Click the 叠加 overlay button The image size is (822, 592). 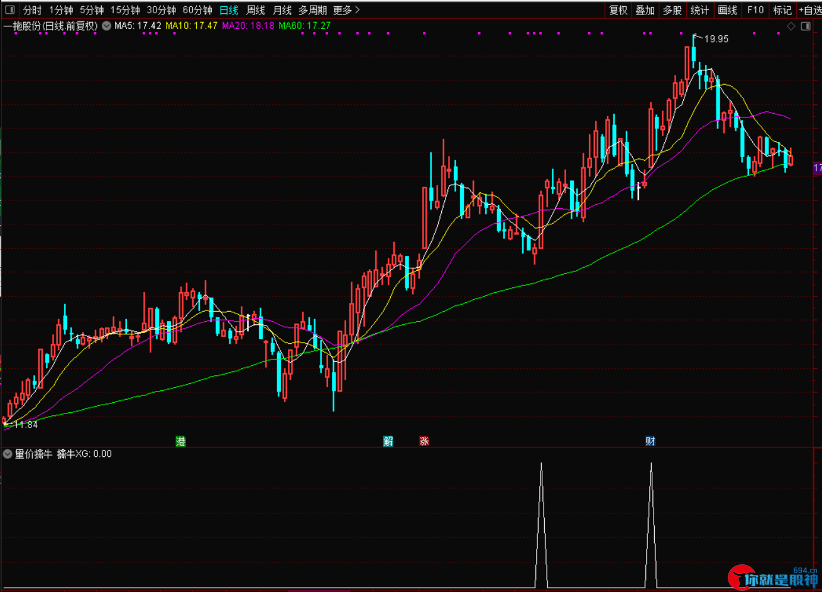coord(645,10)
